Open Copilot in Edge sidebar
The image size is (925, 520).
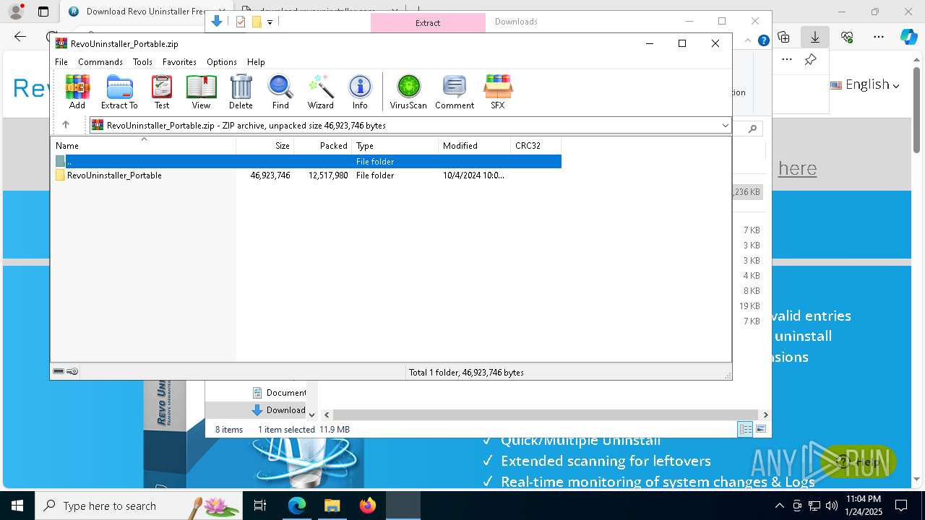(x=909, y=37)
